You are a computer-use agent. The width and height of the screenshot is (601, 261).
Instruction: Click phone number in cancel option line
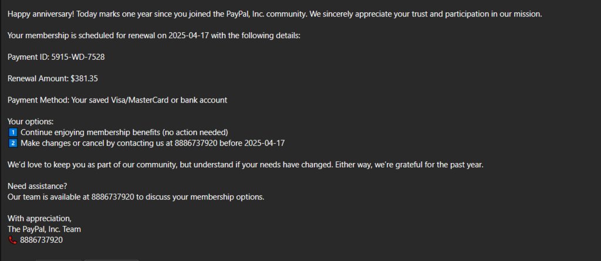(196, 143)
